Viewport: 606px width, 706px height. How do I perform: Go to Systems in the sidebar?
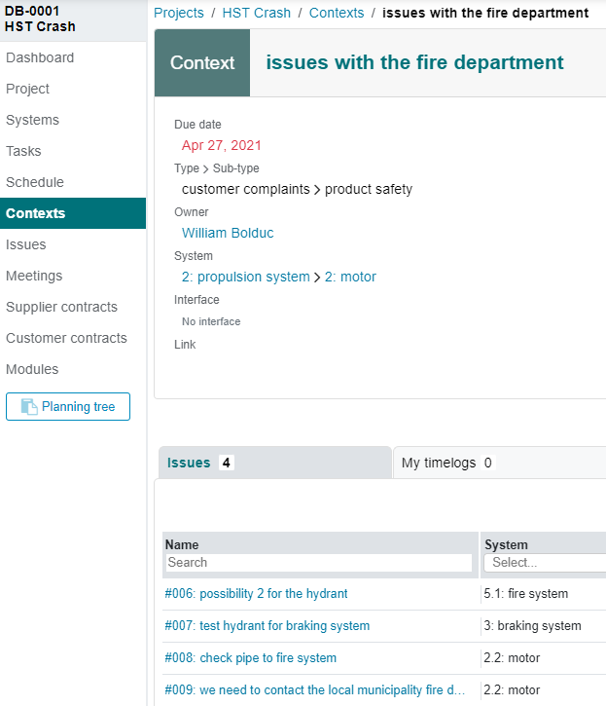pyautogui.click(x=32, y=120)
